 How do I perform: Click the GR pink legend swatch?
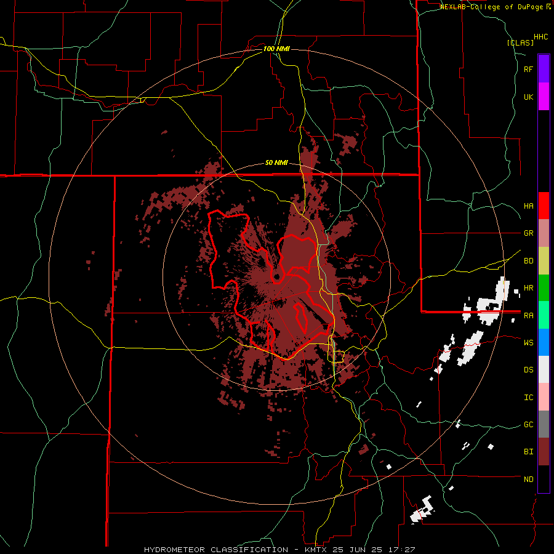click(544, 233)
